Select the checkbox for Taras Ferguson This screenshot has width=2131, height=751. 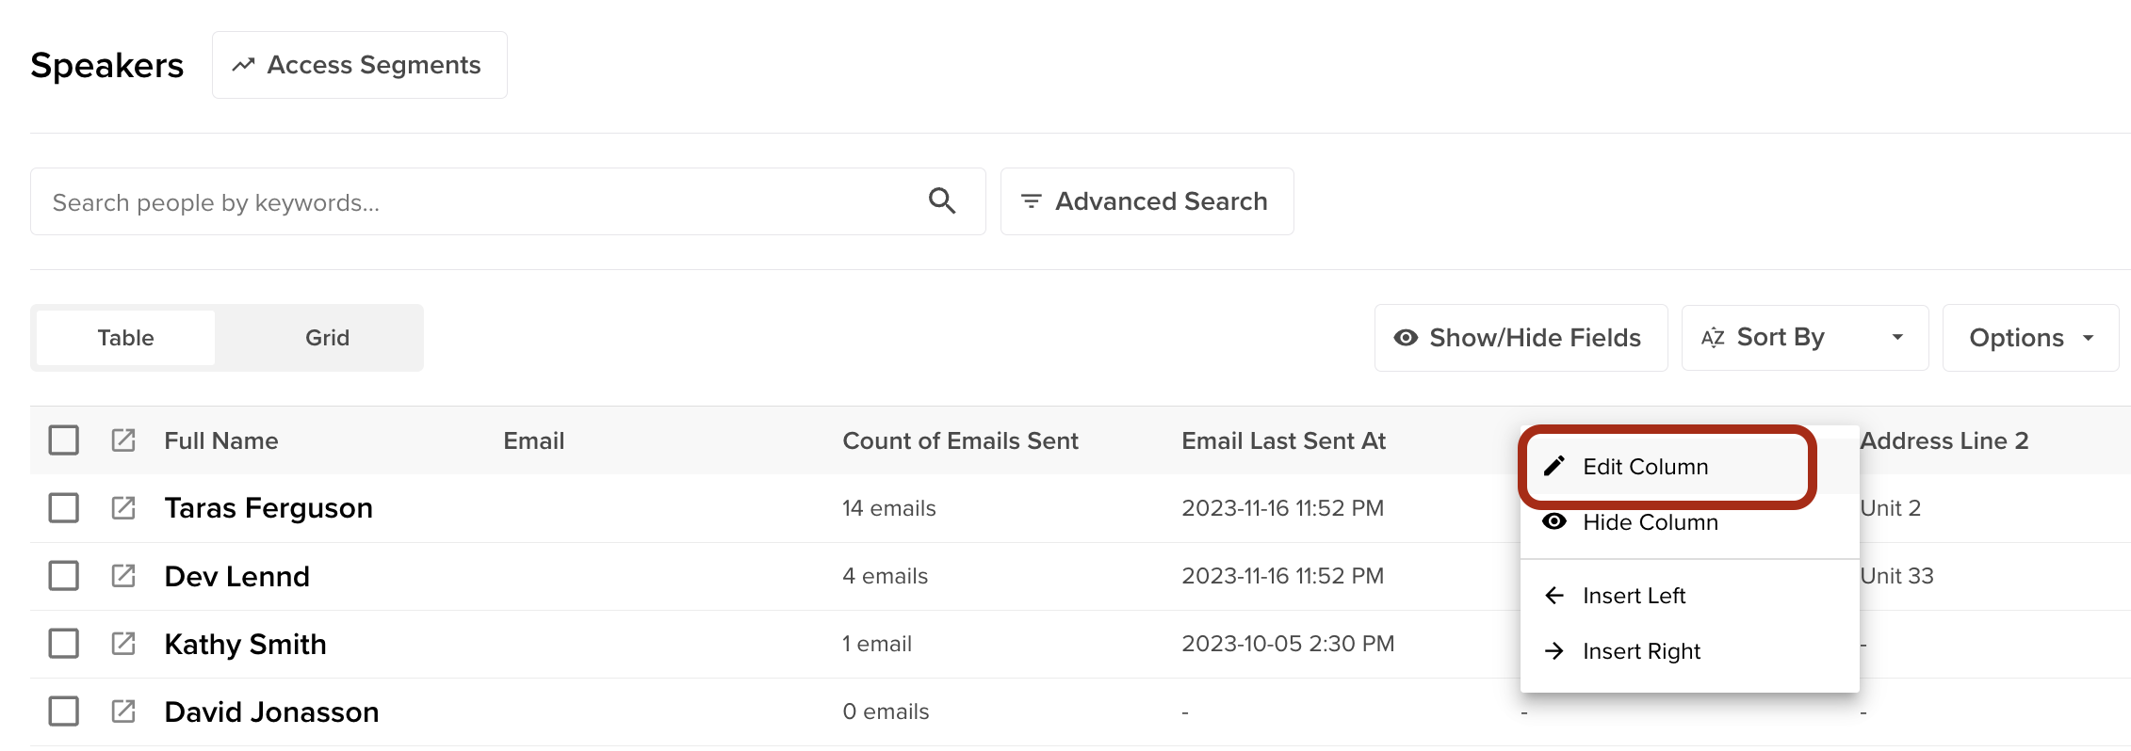(x=64, y=508)
